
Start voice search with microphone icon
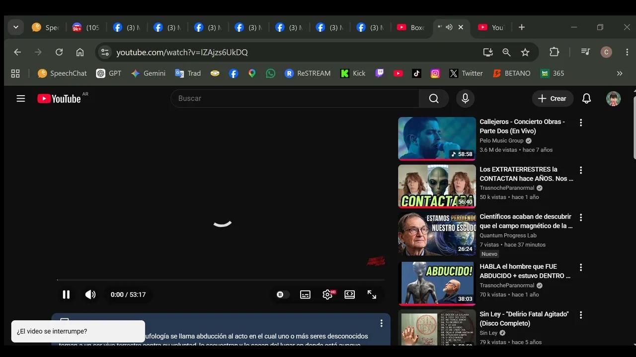pyautogui.click(x=465, y=99)
